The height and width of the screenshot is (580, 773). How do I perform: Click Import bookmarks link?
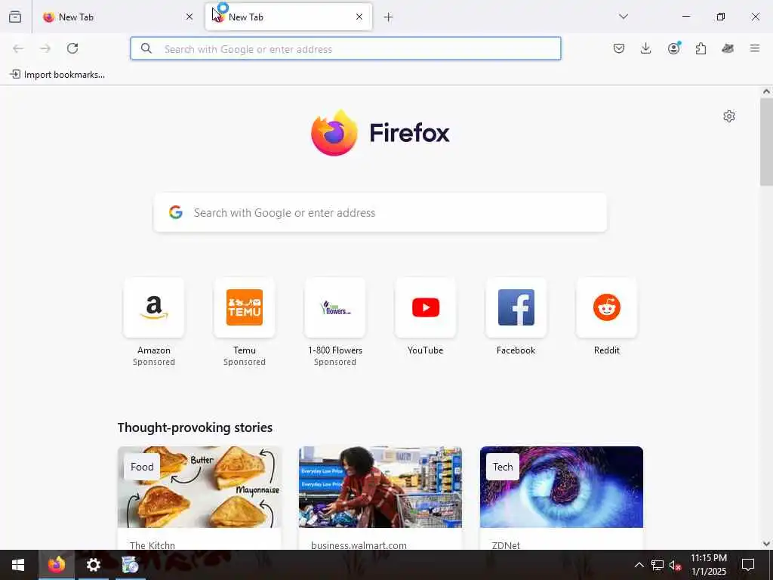57,75
